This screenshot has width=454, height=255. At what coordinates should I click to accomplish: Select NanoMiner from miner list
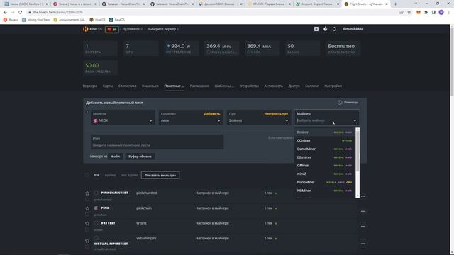tap(325, 183)
